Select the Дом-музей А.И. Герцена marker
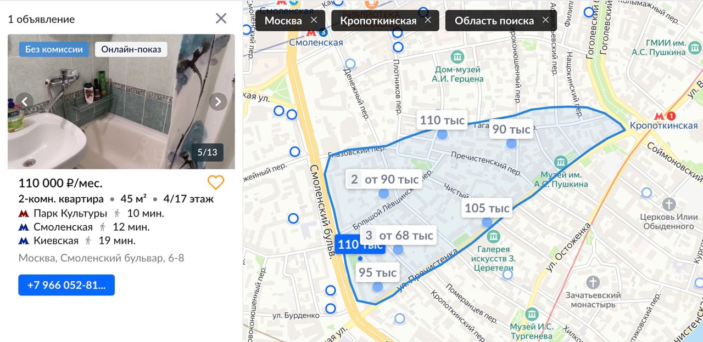The image size is (703, 342). 457,56
